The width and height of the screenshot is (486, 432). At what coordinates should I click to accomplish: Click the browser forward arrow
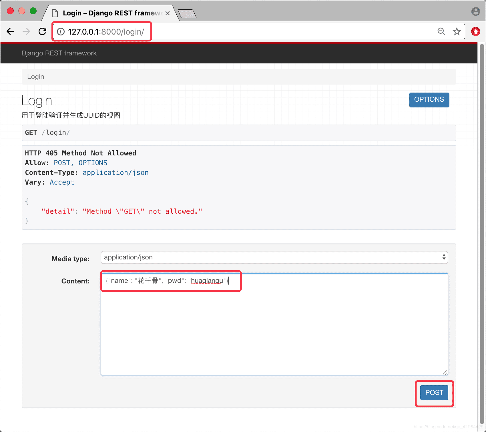click(x=26, y=31)
